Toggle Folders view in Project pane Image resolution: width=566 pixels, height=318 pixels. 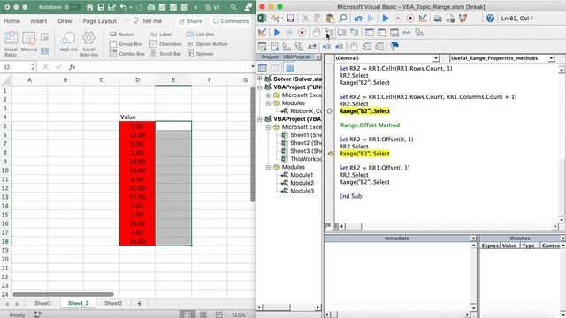tap(290, 67)
